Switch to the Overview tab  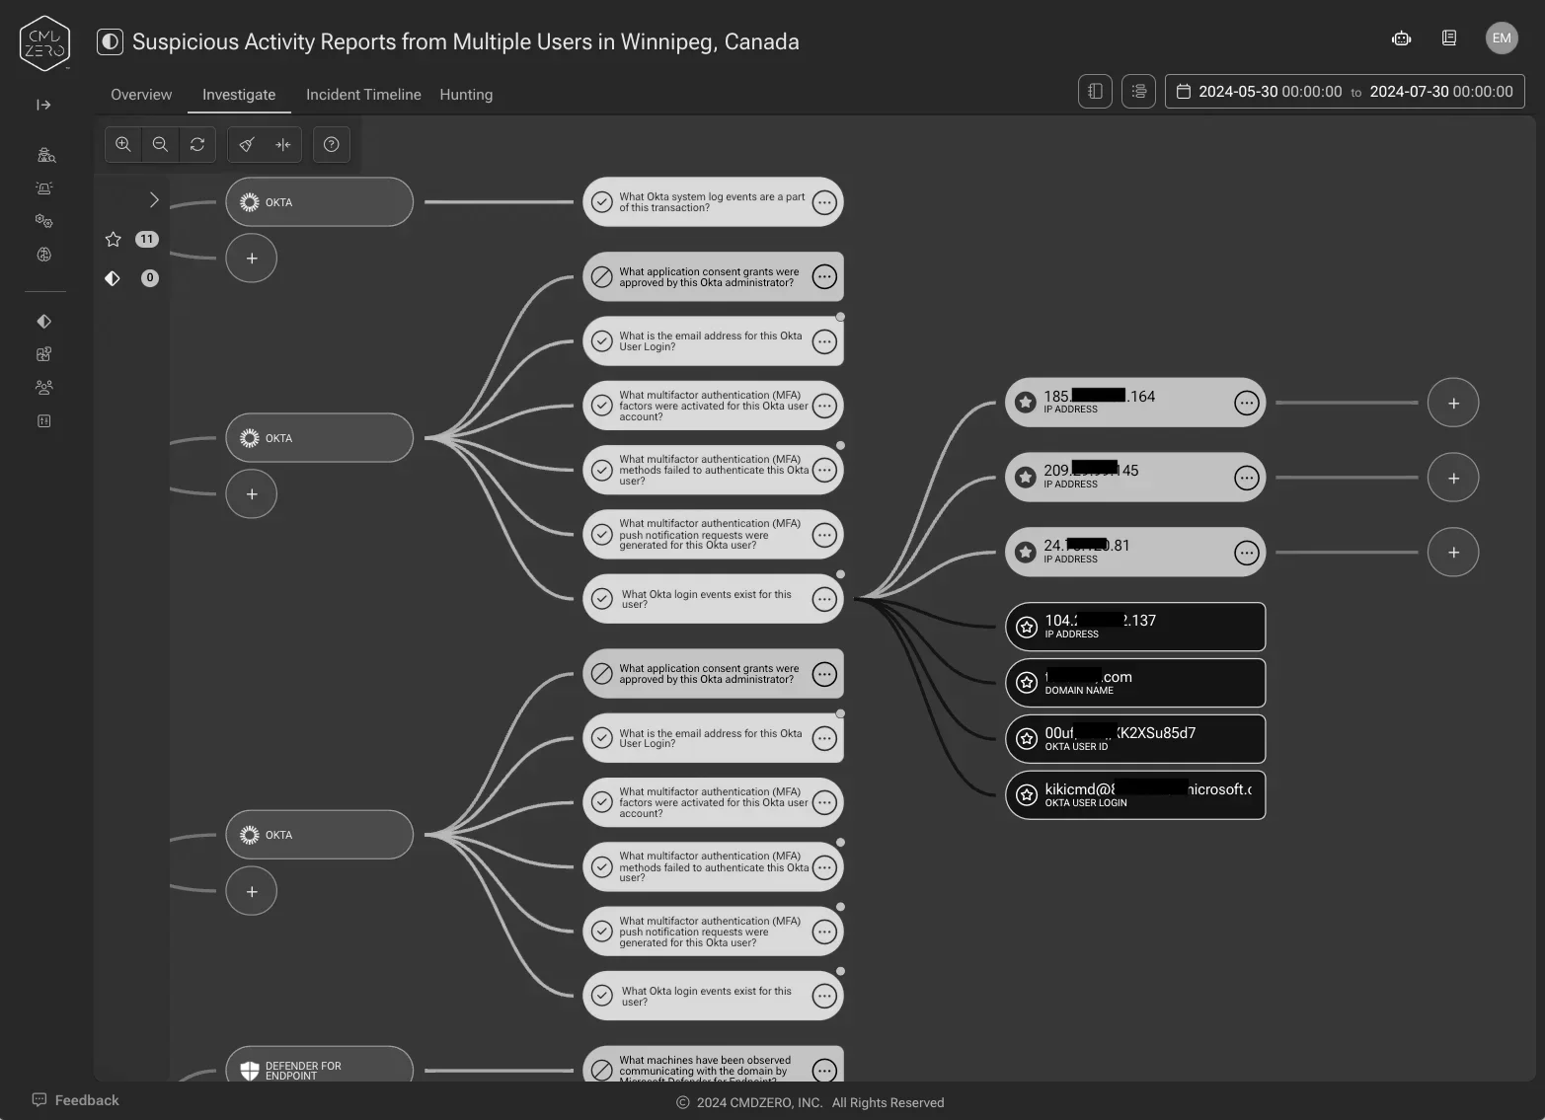point(141,95)
